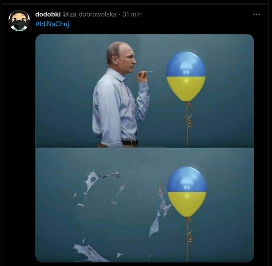
Task: Click the dodobki masked-face profile avatar
Action: point(19,21)
